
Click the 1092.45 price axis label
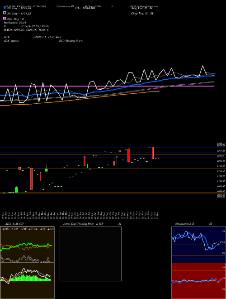coord(221,186)
